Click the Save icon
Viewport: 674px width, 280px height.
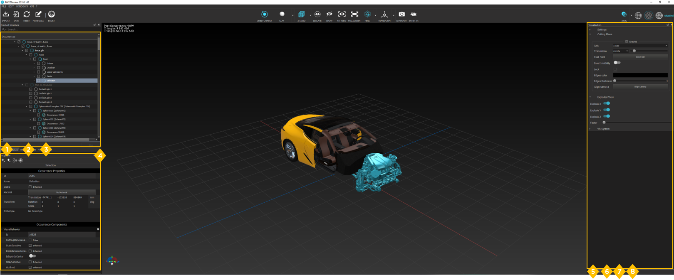(x=16, y=14)
